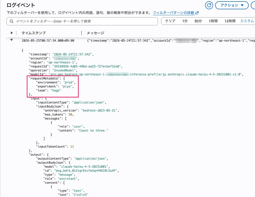Click the outputContentType "application/json" value
Viewport: 255px width, 197px height.
click(90, 159)
